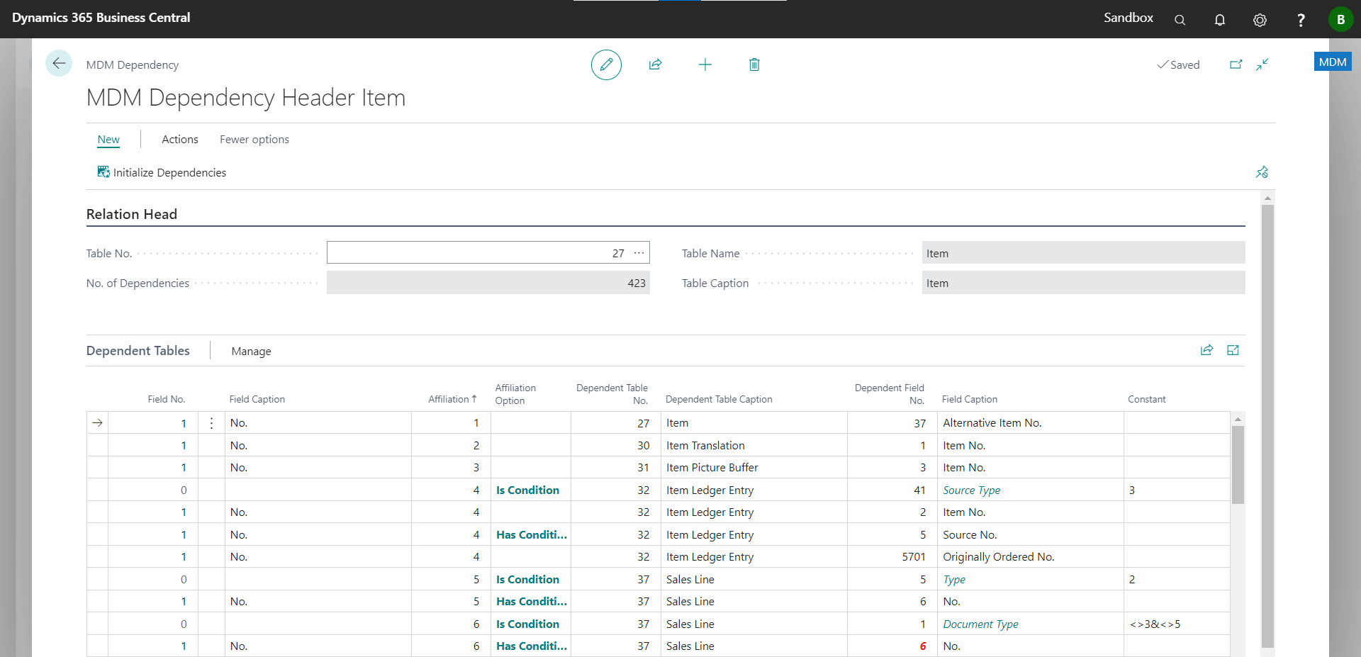Open row options for first No. row
Screen dimensions: 1361x657
click(x=211, y=423)
